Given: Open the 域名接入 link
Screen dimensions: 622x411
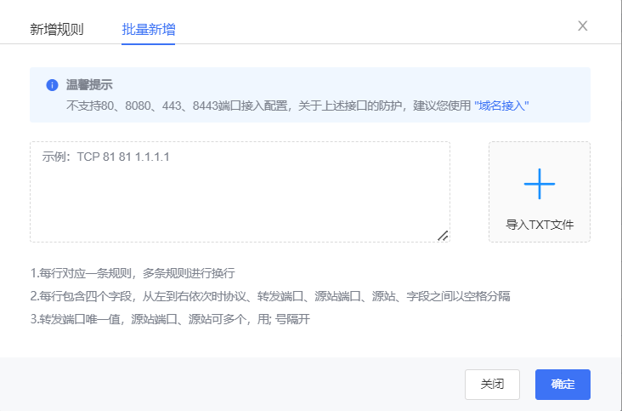Looking at the screenshot, I should 501,106.
